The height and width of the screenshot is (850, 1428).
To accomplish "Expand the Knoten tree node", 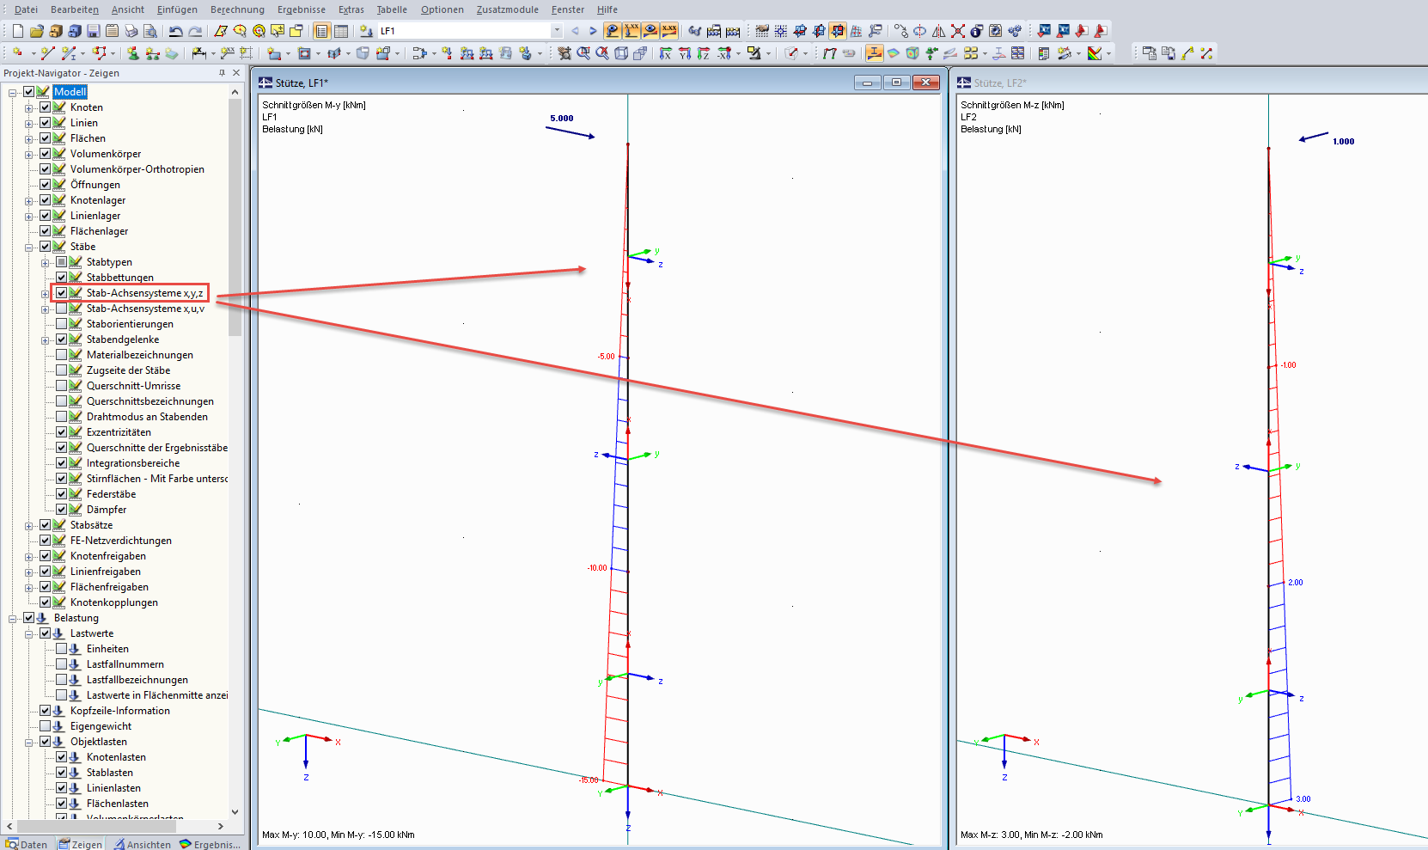I will pos(29,107).
